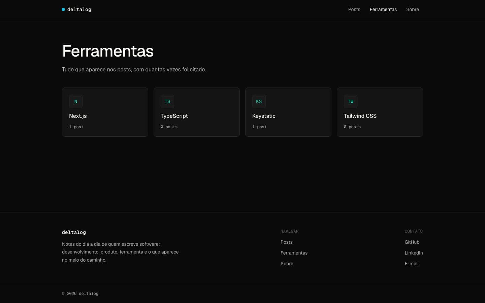The image size is (485, 303).
Task: Select Ferramentas in the top navigation
Action: pyautogui.click(x=383, y=9)
